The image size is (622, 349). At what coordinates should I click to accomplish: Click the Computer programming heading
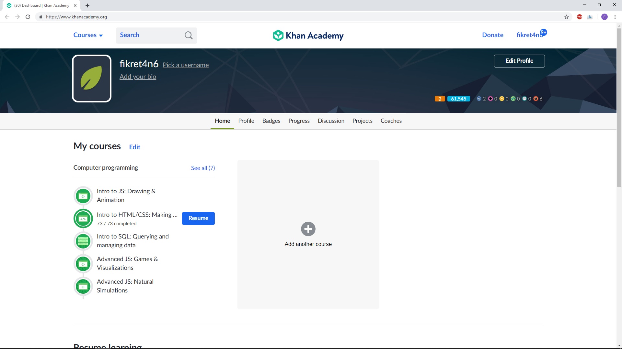106,168
